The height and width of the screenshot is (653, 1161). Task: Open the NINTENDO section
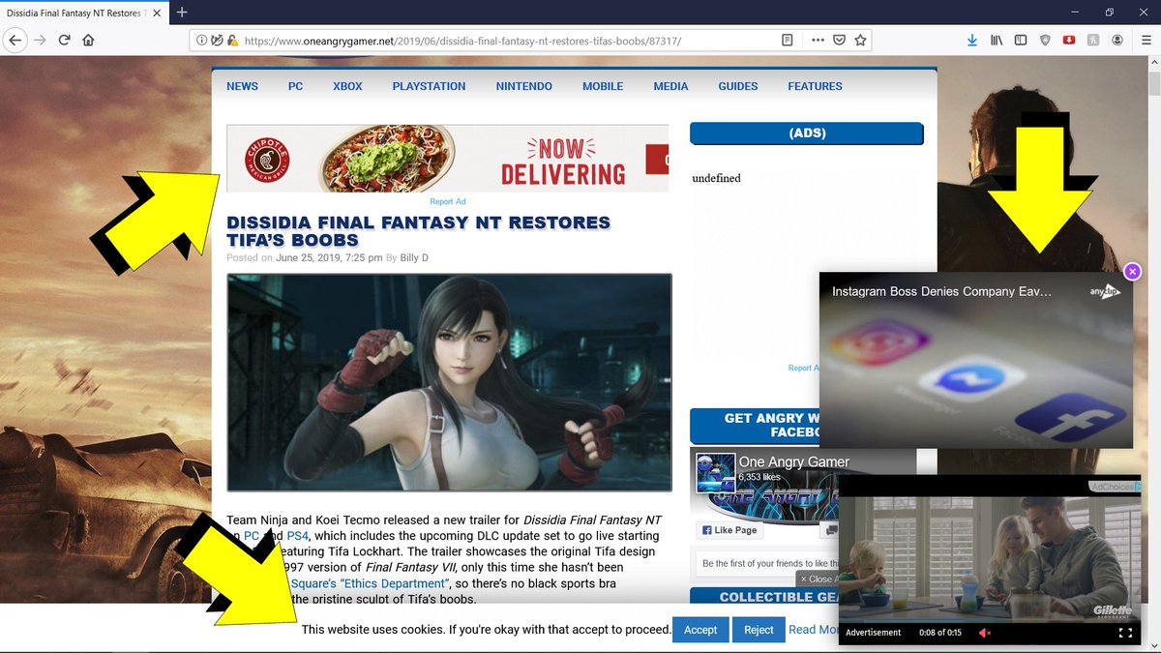(x=524, y=86)
